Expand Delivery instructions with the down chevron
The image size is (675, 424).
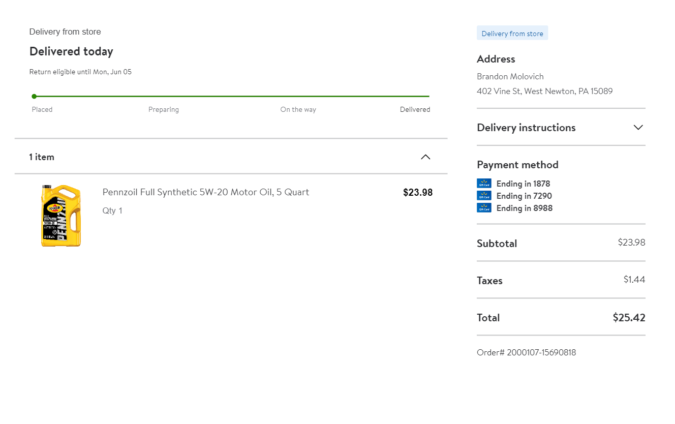click(638, 128)
